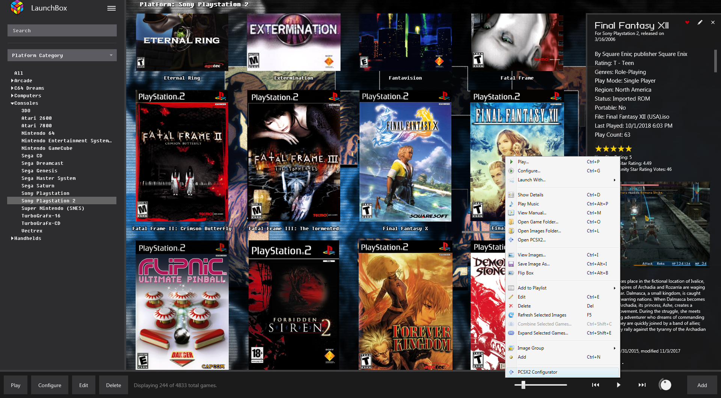The image size is (721, 398).
Task: Click the Flip Box icon
Action: point(511,273)
